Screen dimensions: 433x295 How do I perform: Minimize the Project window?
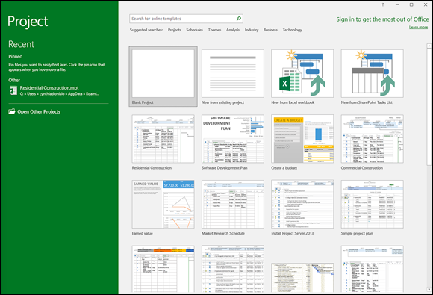[x=397, y=4]
